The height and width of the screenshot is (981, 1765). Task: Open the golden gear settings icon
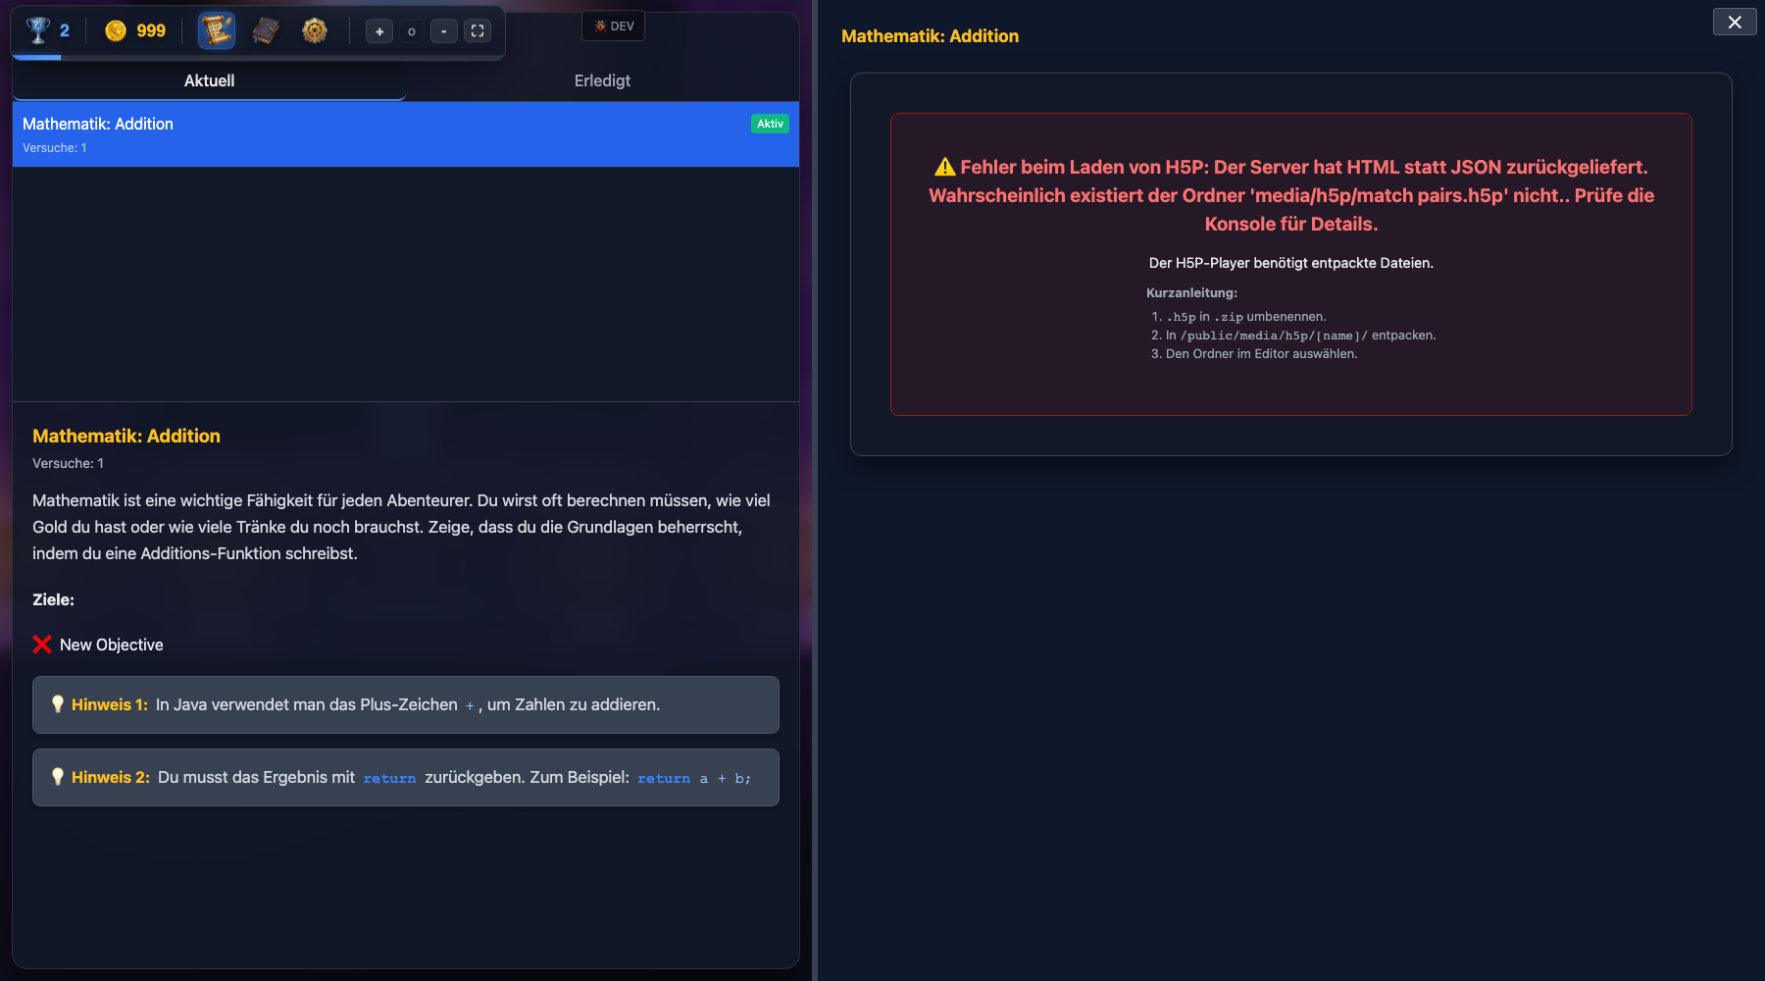(314, 30)
